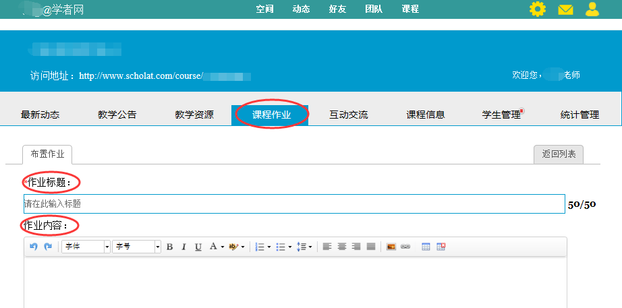Open the user profile icon
The image size is (622, 308).
[x=592, y=9]
